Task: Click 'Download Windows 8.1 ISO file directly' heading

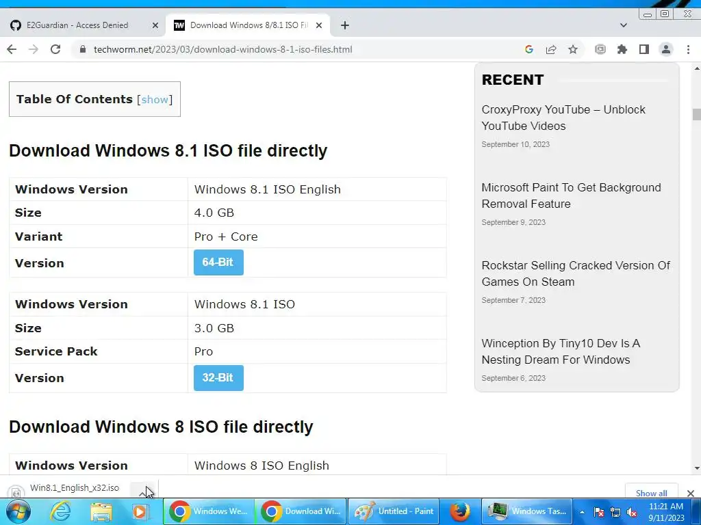Action: [168, 151]
